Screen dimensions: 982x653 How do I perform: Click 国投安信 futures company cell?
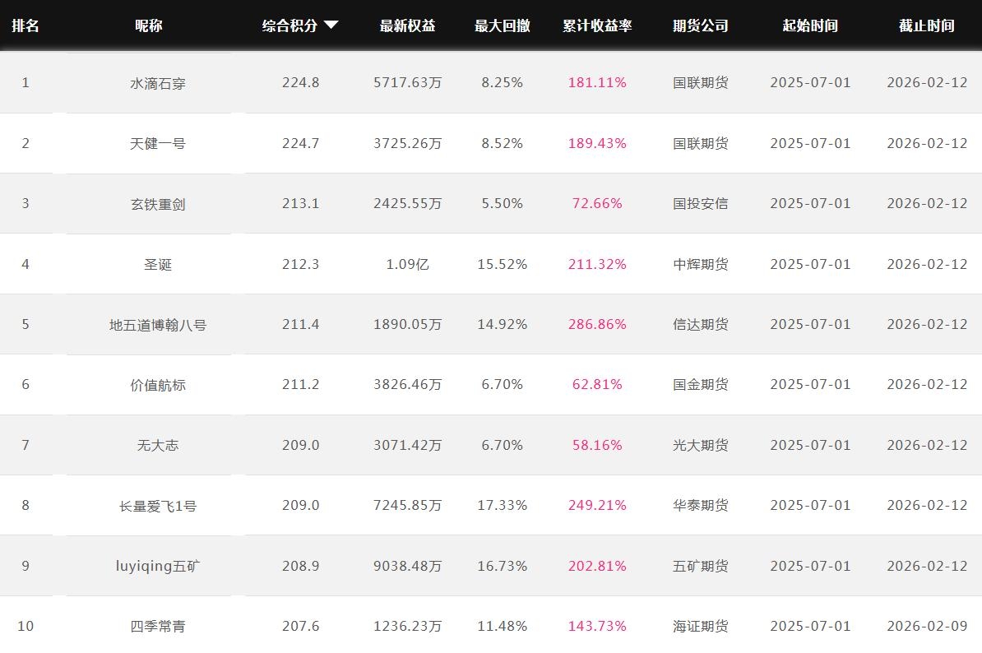pos(700,203)
